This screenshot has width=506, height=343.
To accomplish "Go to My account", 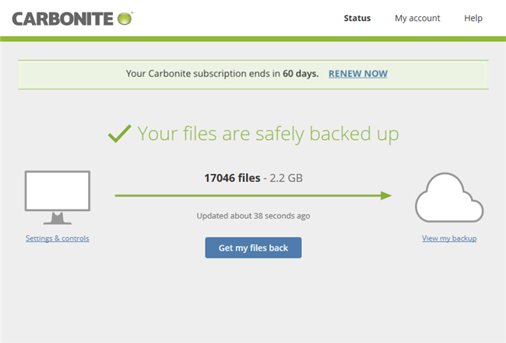I will click(x=417, y=18).
